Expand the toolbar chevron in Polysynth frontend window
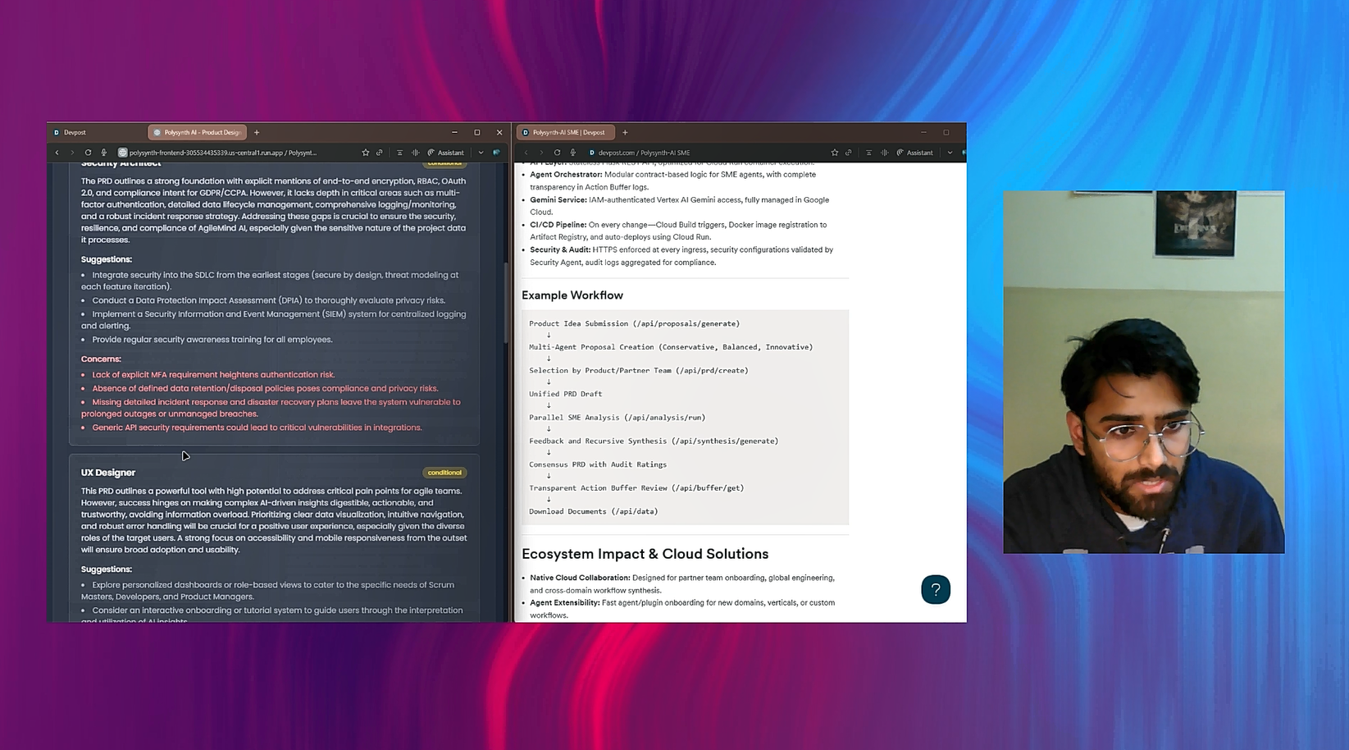This screenshot has width=1349, height=750. tap(481, 153)
